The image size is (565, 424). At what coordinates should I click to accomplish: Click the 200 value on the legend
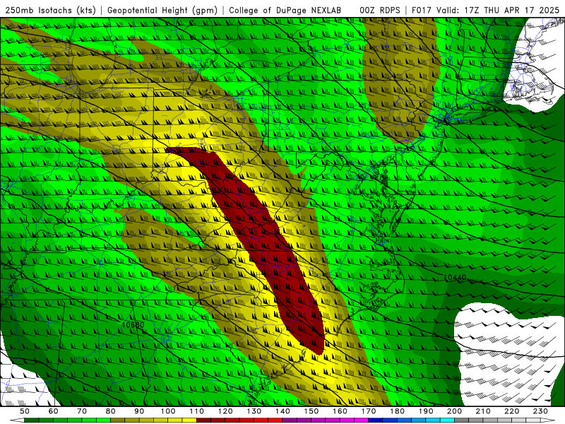(x=454, y=411)
